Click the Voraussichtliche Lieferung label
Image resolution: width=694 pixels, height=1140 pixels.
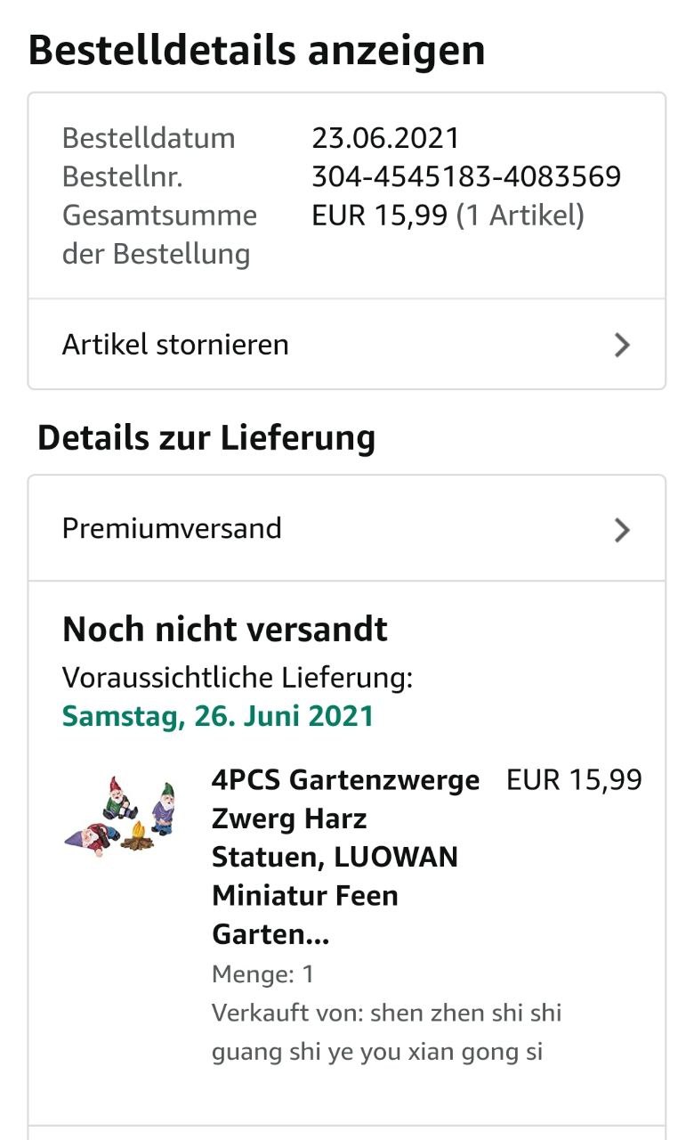238,678
